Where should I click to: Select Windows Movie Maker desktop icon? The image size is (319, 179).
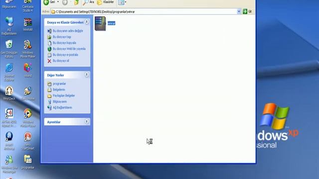(x=28, y=49)
